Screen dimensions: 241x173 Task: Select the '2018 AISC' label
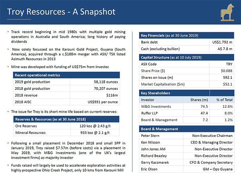click(23, 102)
